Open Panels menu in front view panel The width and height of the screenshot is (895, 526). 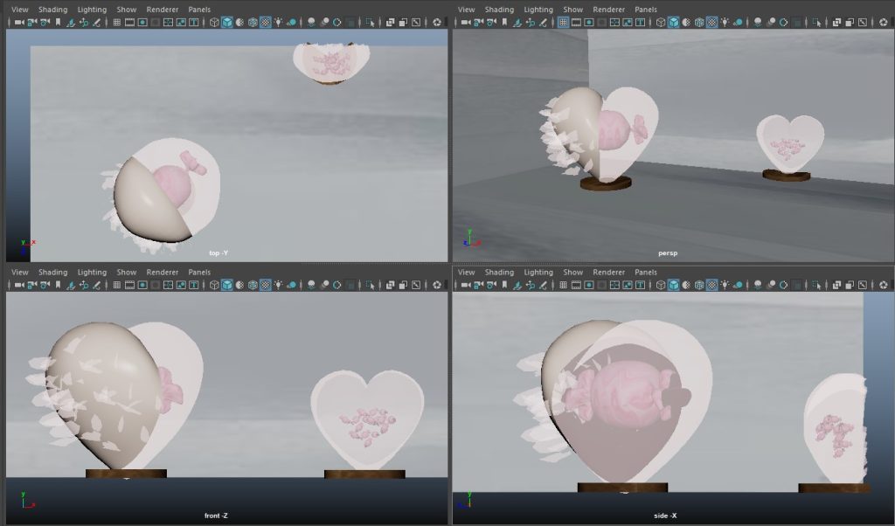[x=199, y=273]
